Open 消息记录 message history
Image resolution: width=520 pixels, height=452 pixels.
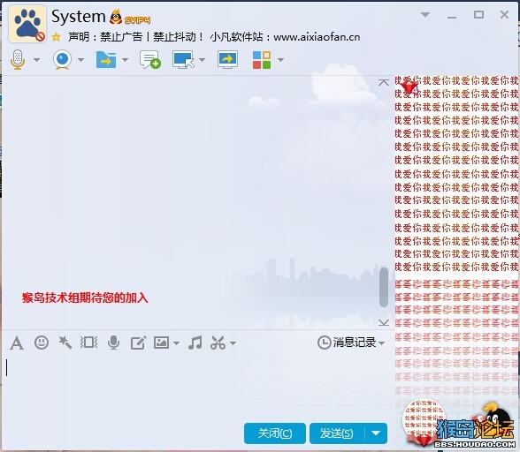tap(347, 343)
